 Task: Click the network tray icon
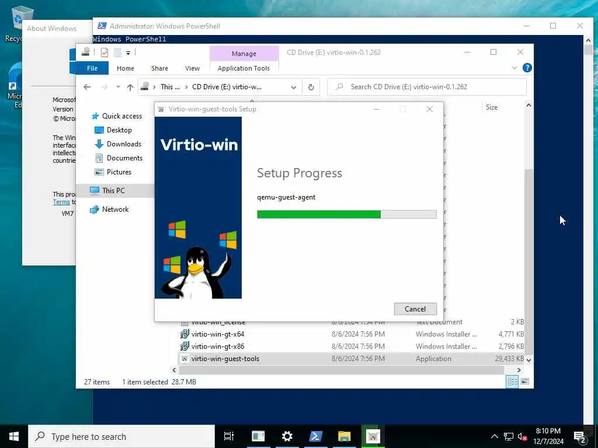pyautogui.click(x=509, y=436)
